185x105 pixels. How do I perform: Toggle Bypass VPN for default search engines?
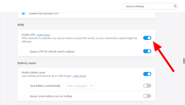(147, 51)
